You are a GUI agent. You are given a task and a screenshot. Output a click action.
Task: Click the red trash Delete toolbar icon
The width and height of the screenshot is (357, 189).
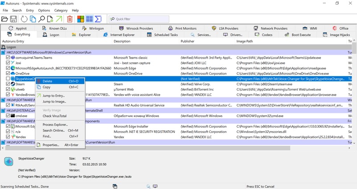pyautogui.click(x=70, y=19)
